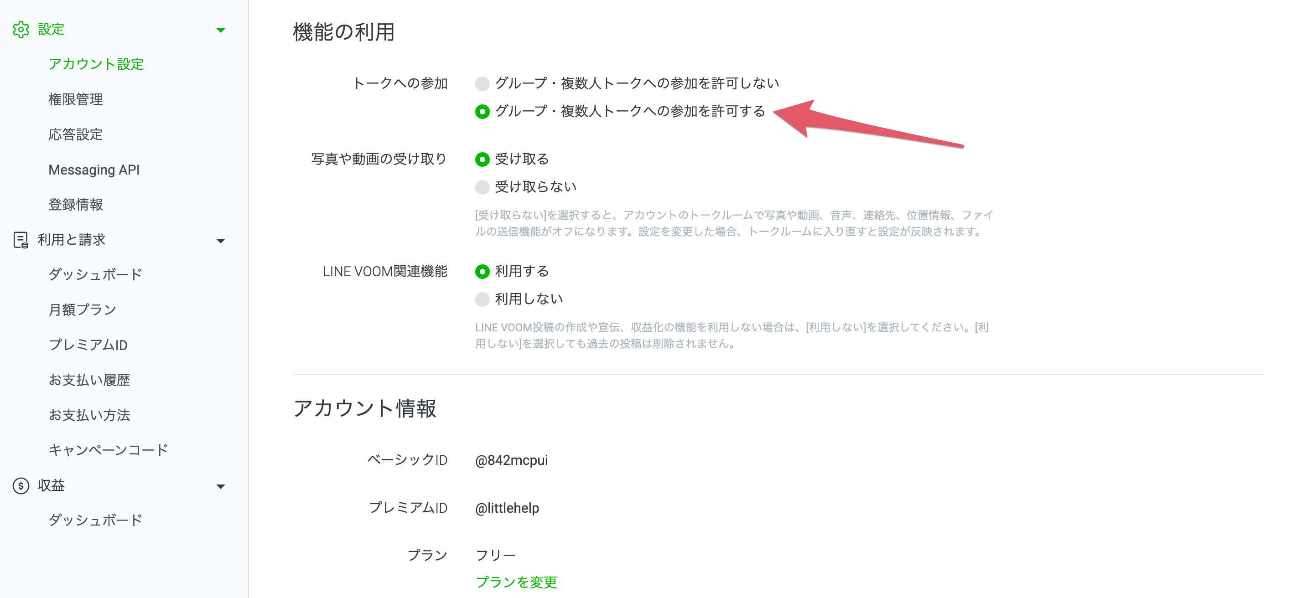Viewport: 1297px width, 598px height.
Task: Select 利用しない for LINE VOOM
Action: [x=482, y=299]
